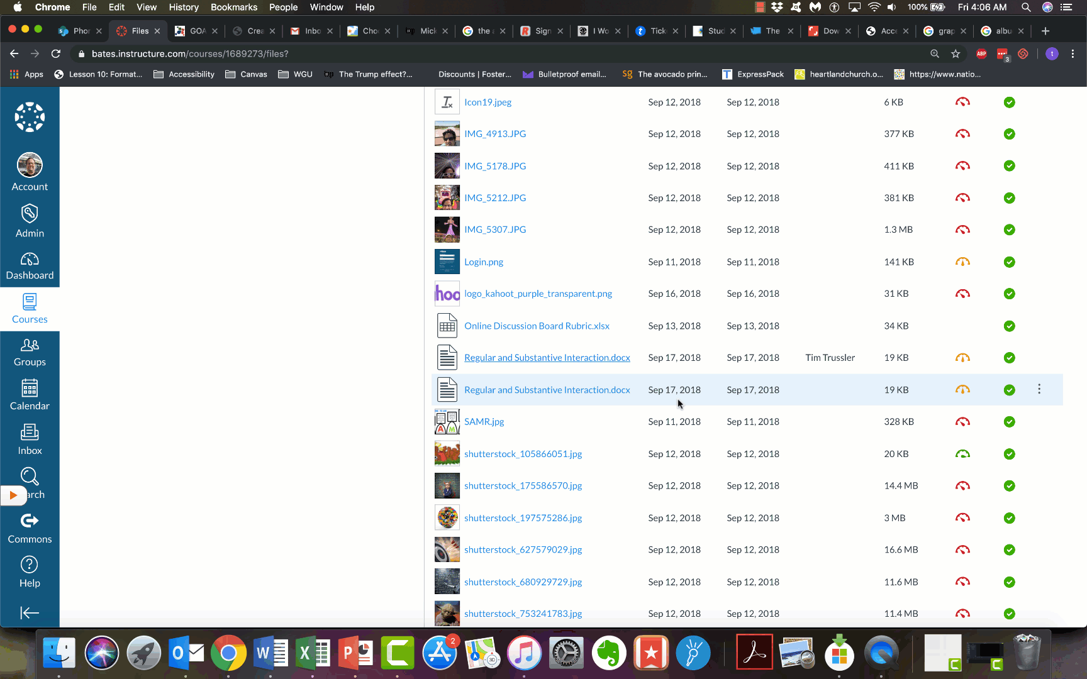Open the WGU bookmarks folder
This screenshot has height=679, width=1087.
tap(295, 74)
